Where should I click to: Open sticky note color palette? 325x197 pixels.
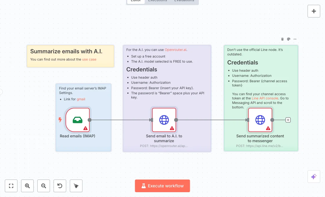coord(289,39)
